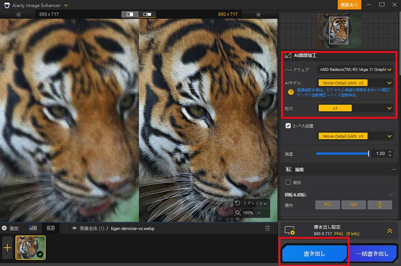Viewport: 401px width, 266px height.
Task: Click the 前 before label
Action: [x=18, y=14]
